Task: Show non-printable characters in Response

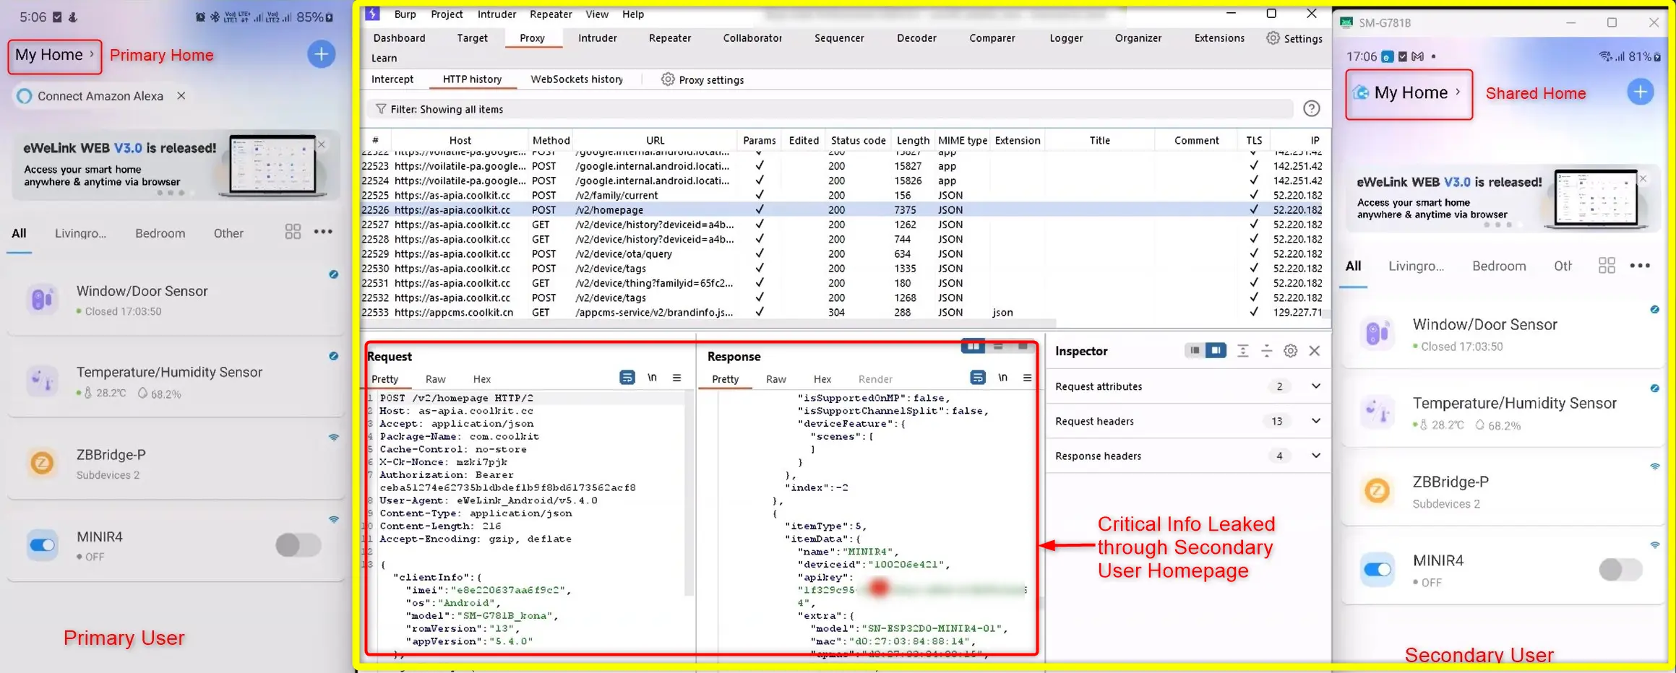Action: pos(1002,378)
